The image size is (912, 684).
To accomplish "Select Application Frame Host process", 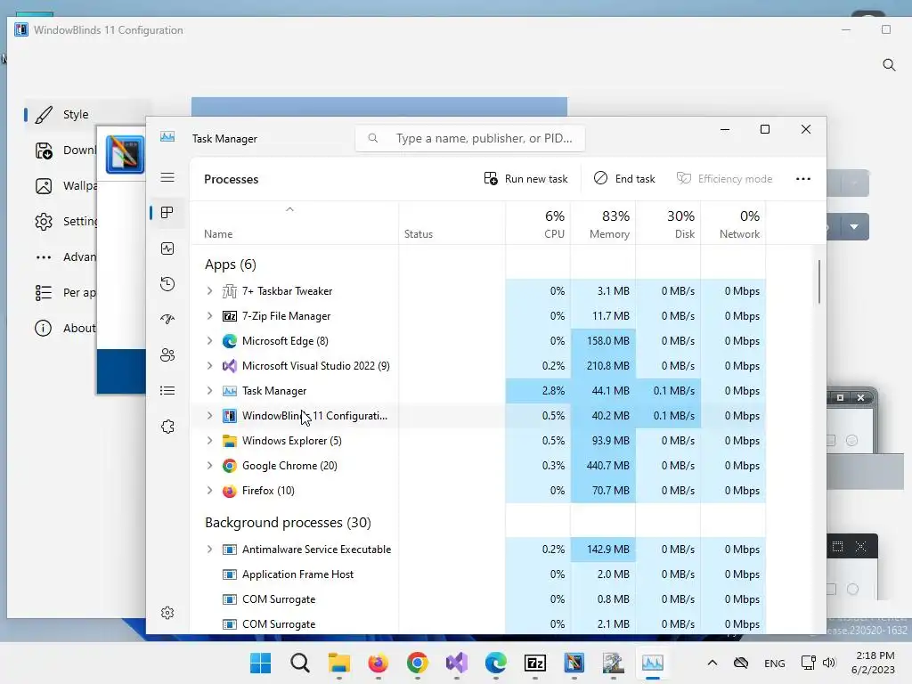I will click(x=477, y=574).
